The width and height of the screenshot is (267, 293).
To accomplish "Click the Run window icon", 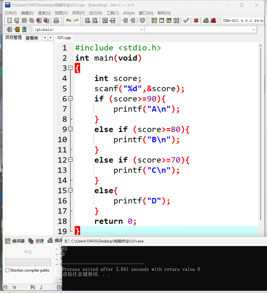I will point(161,20).
